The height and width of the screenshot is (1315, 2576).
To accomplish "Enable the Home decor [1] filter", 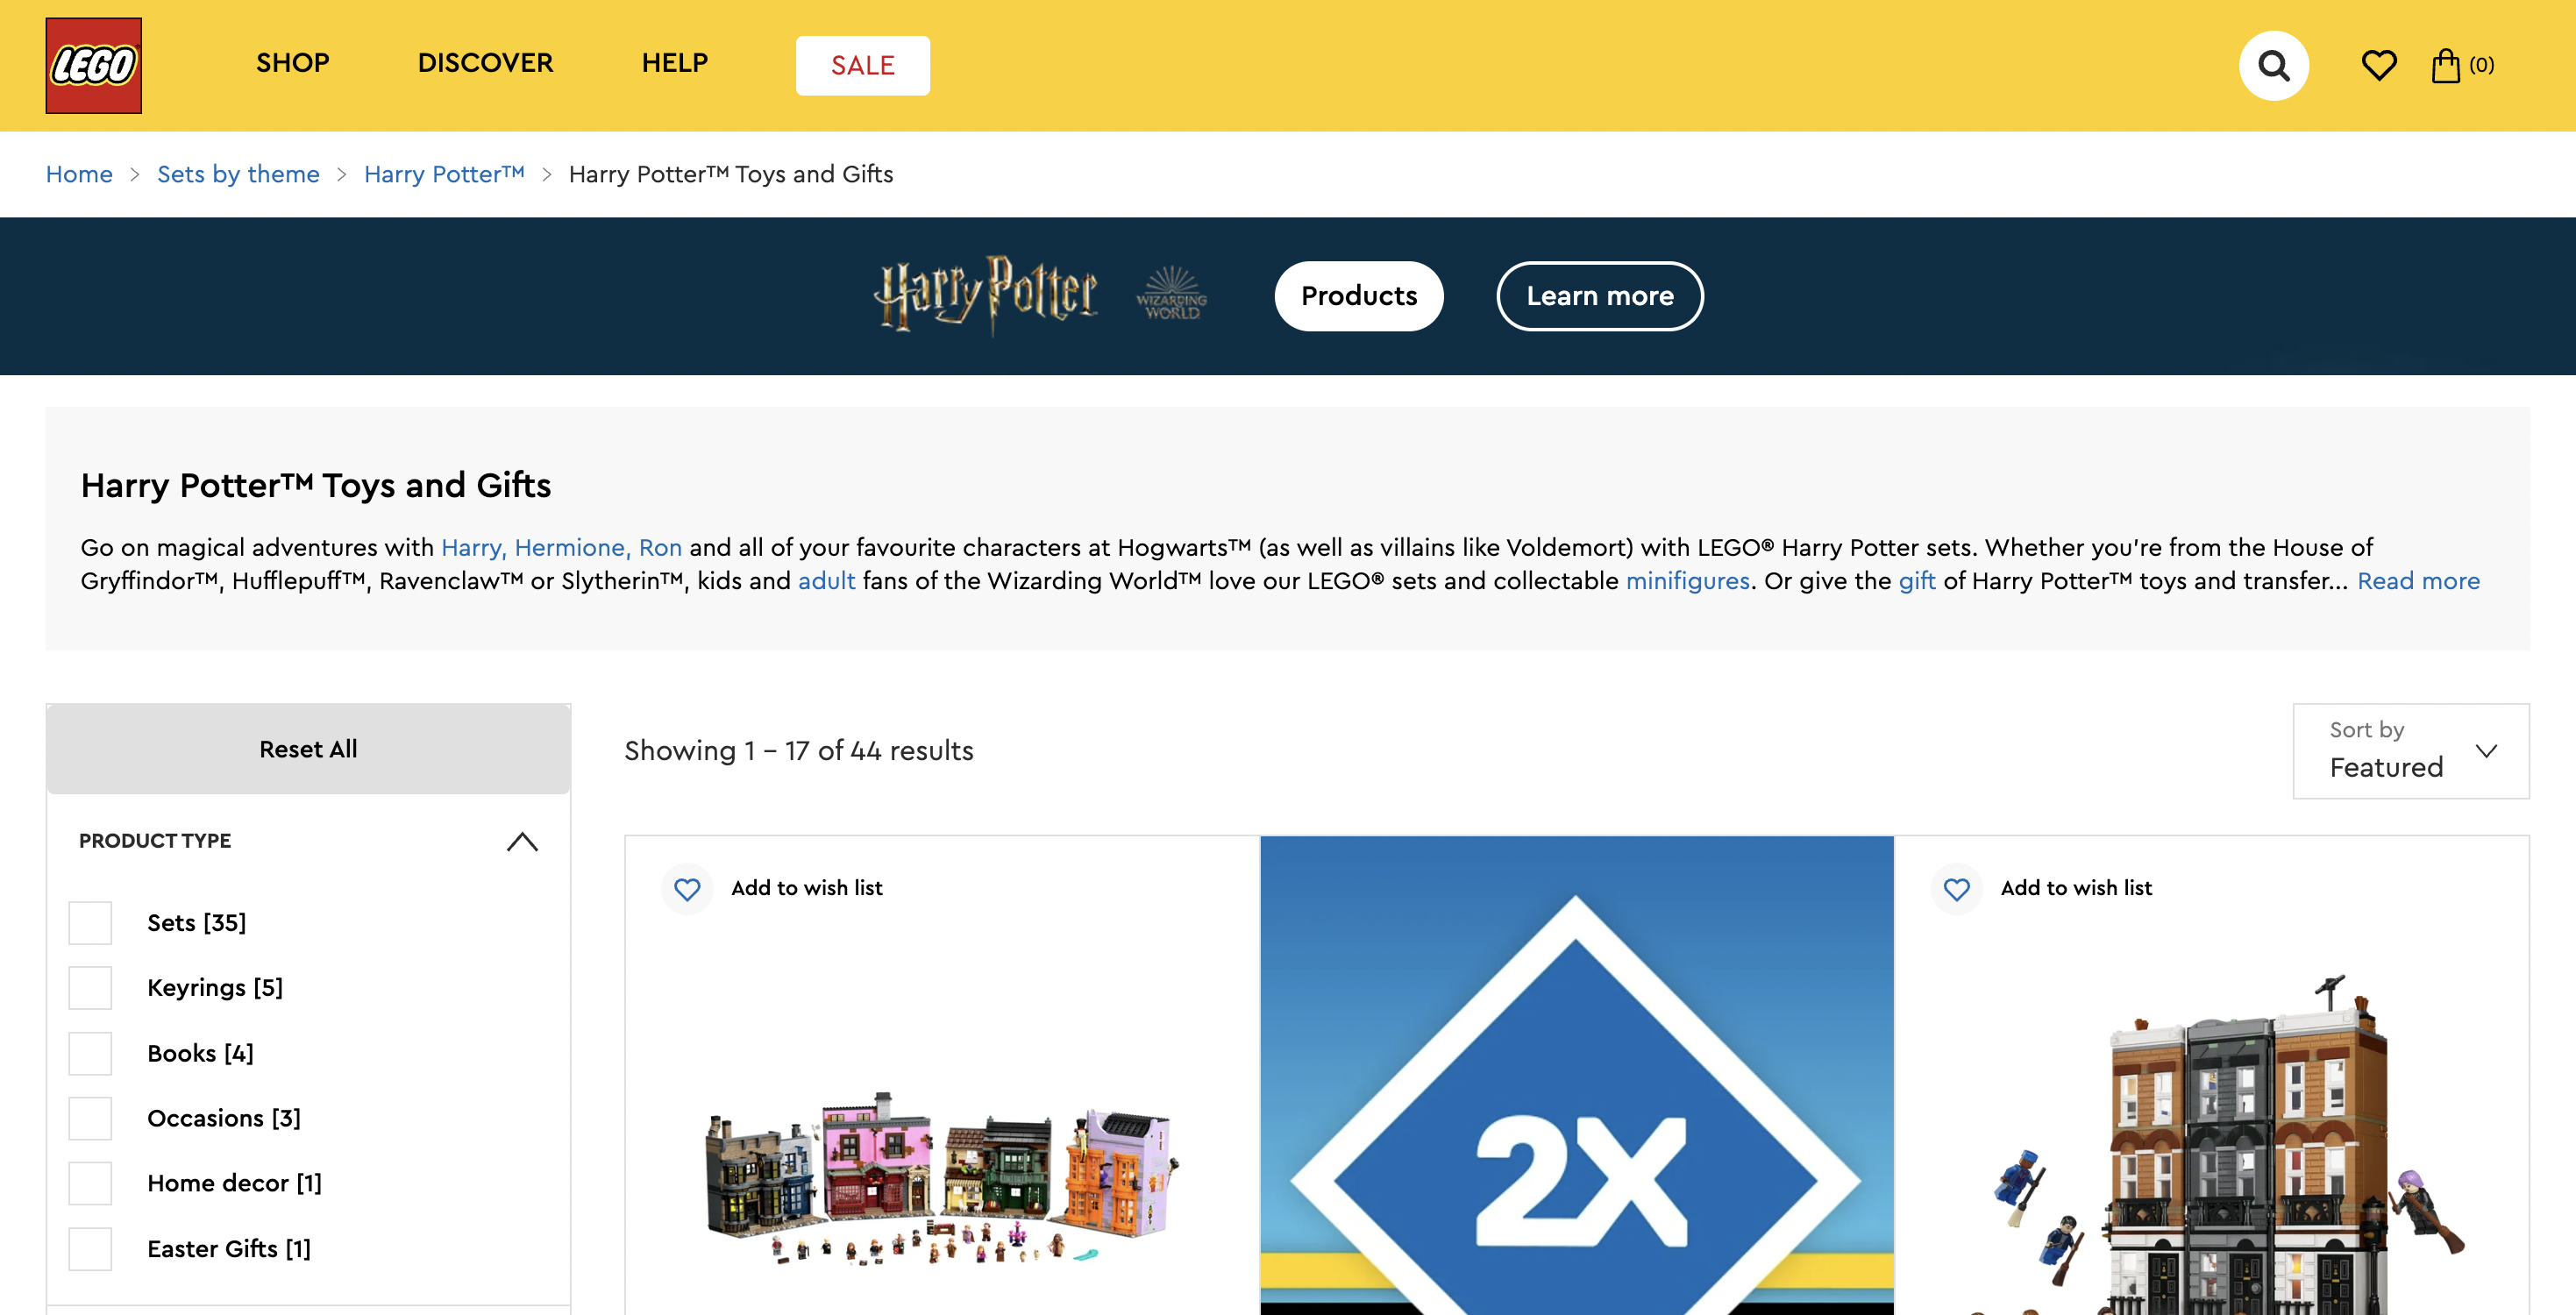I will pyautogui.click(x=90, y=1183).
